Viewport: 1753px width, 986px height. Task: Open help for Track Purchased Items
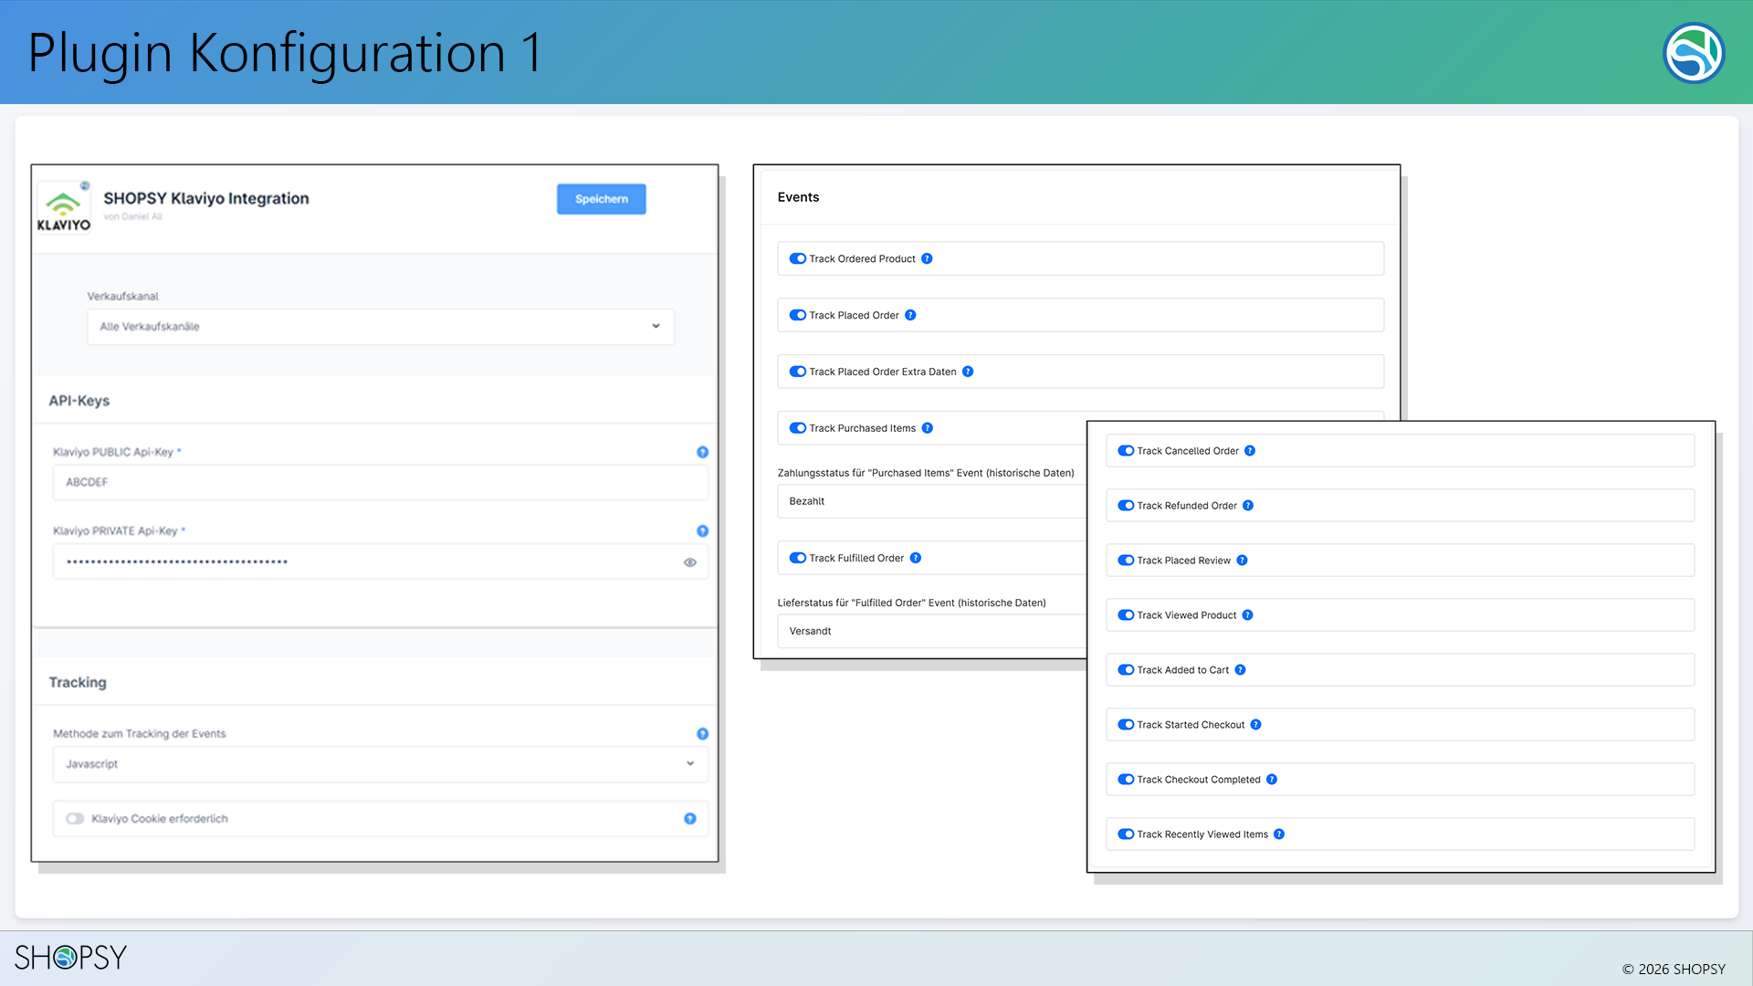click(x=927, y=428)
